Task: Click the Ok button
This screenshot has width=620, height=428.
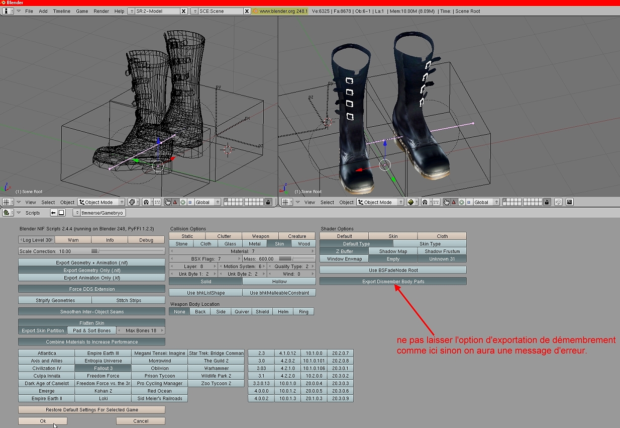Action: pyautogui.click(x=43, y=421)
